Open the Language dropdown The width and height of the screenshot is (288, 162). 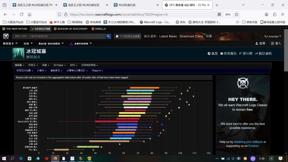(x=273, y=36)
